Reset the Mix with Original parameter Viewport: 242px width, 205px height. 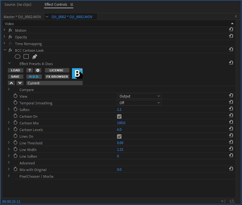tap(231, 169)
